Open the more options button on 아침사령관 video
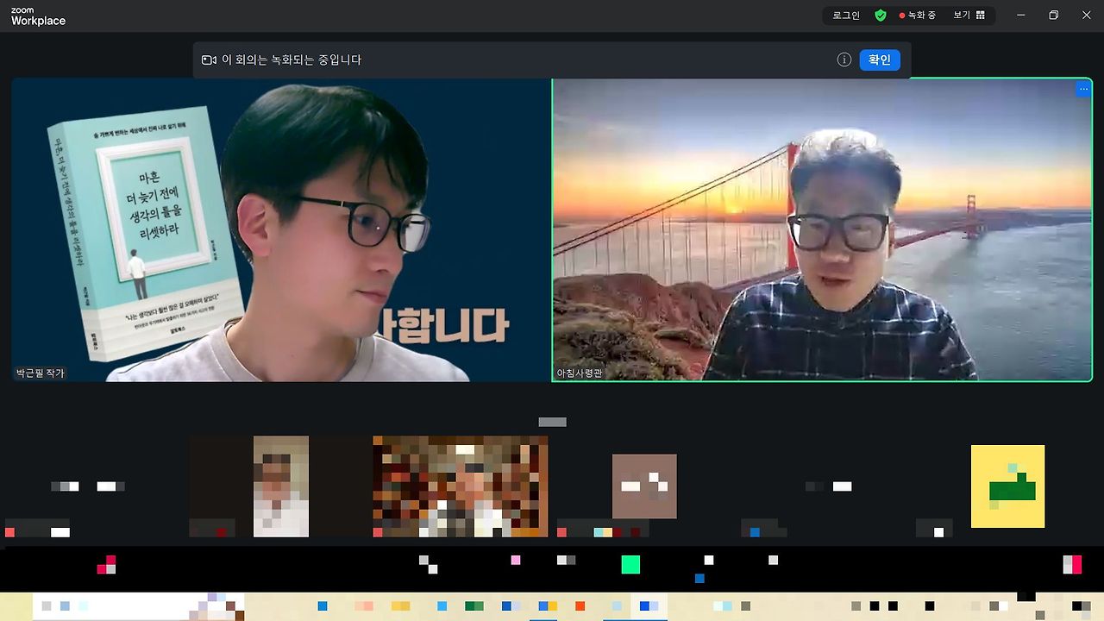The image size is (1104, 621). (x=1083, y=89)
